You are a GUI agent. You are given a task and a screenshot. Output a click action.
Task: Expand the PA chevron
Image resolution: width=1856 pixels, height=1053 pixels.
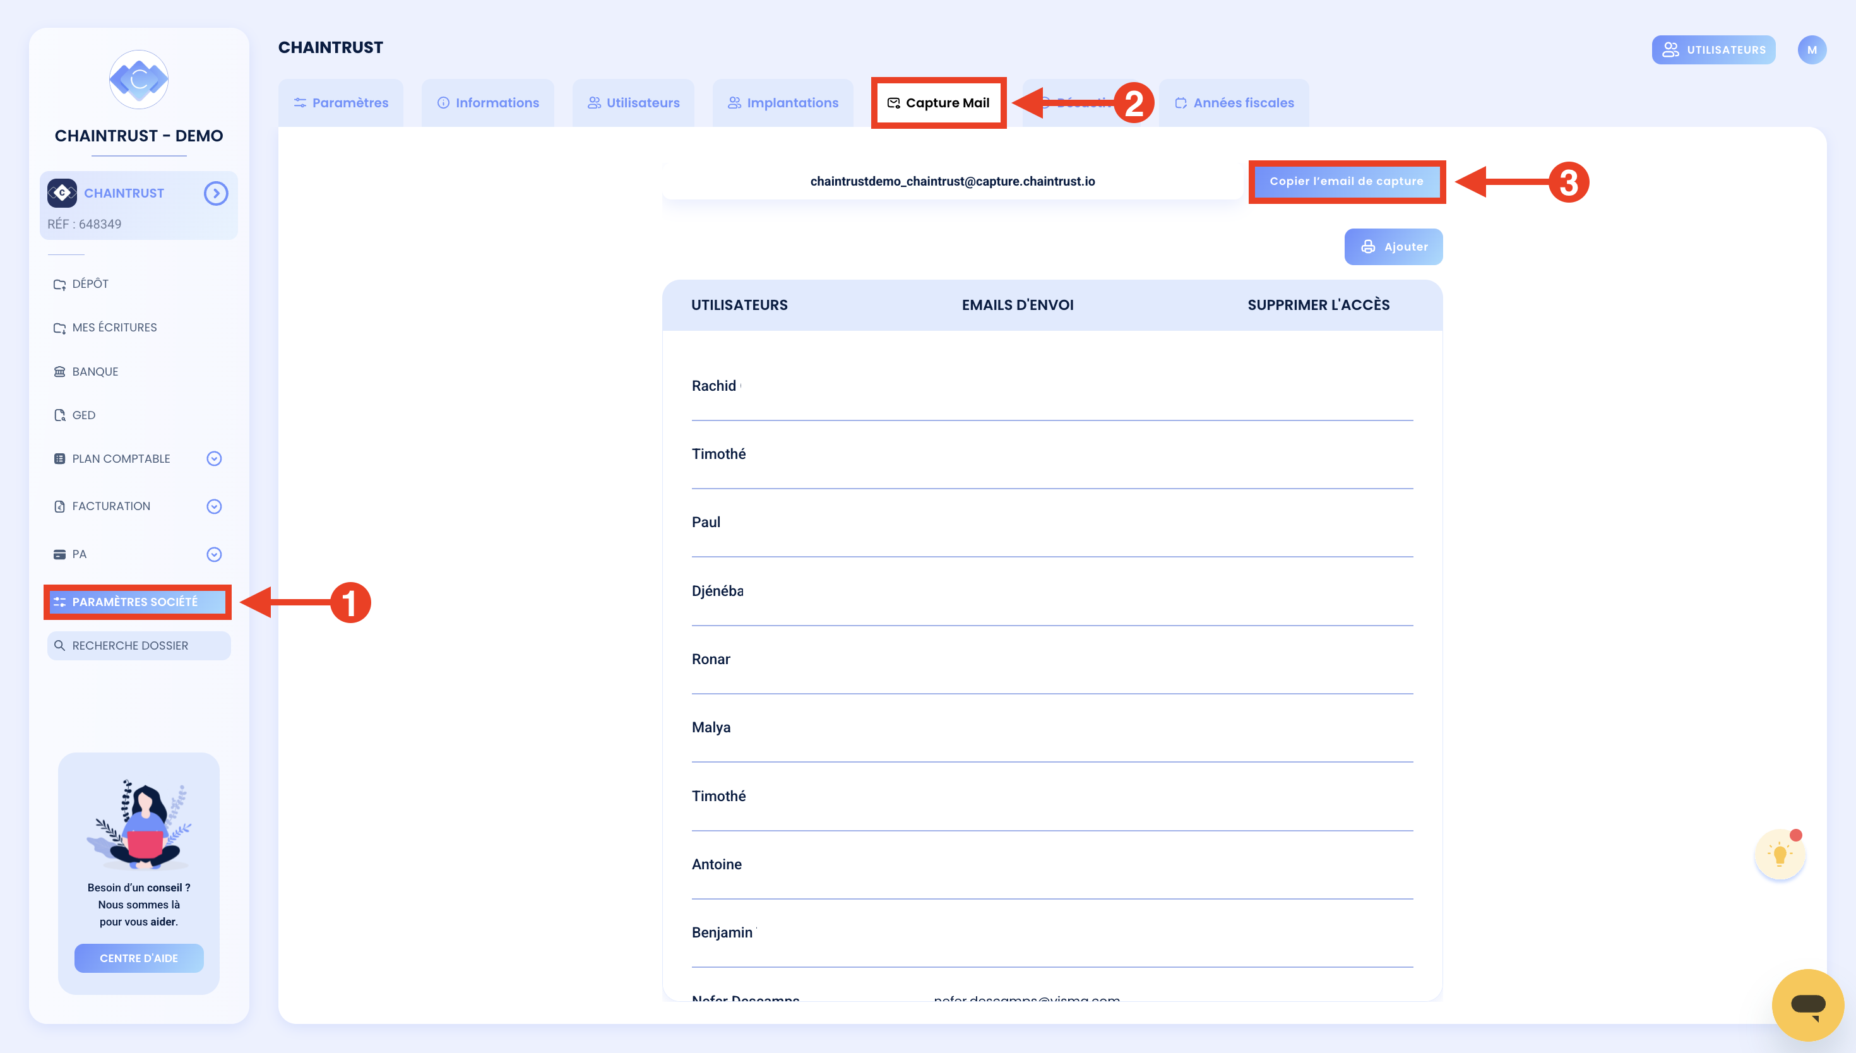tap(214, 555)
